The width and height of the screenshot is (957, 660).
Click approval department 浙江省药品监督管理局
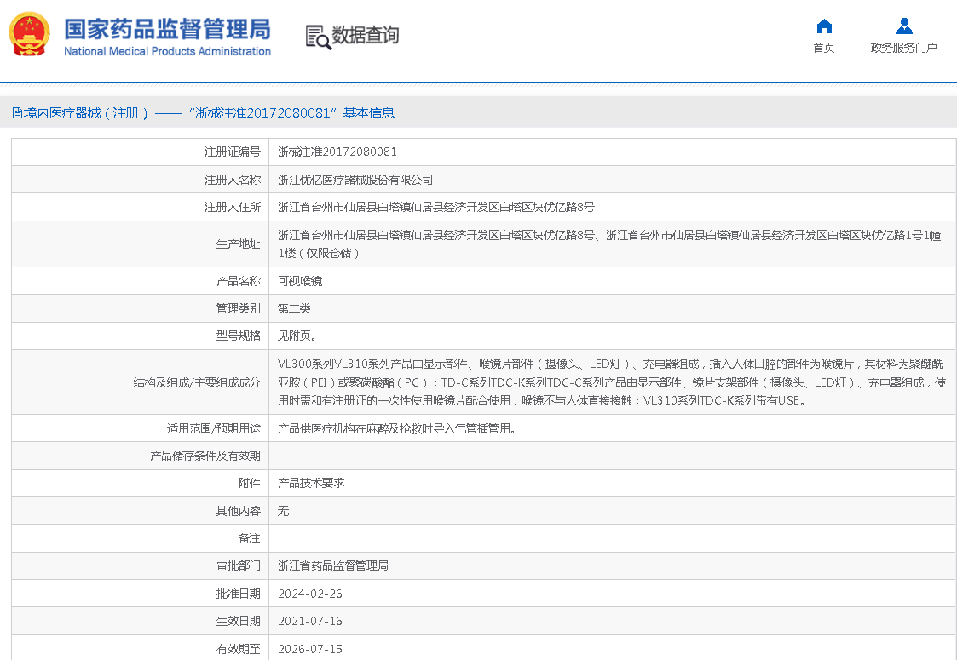point(333,565)
